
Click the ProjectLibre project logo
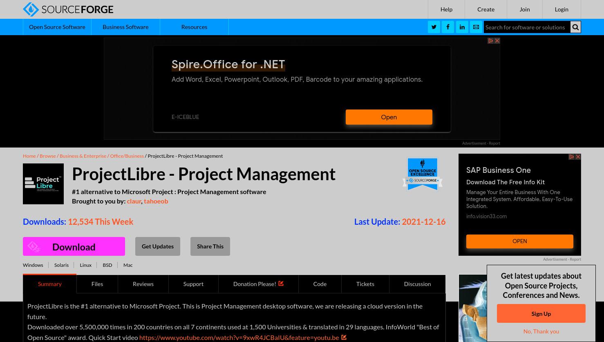43,184
